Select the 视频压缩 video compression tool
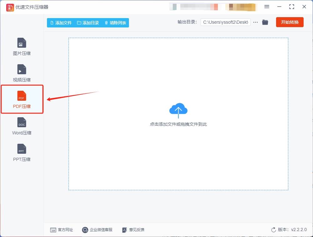The image size is (313, 237). tap(22, 73)
